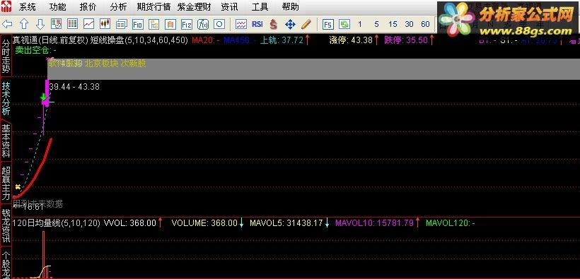Viewport: 580px width, 279px height.
Task: Click the MAVOL120 label
Action: coord(450,222)
